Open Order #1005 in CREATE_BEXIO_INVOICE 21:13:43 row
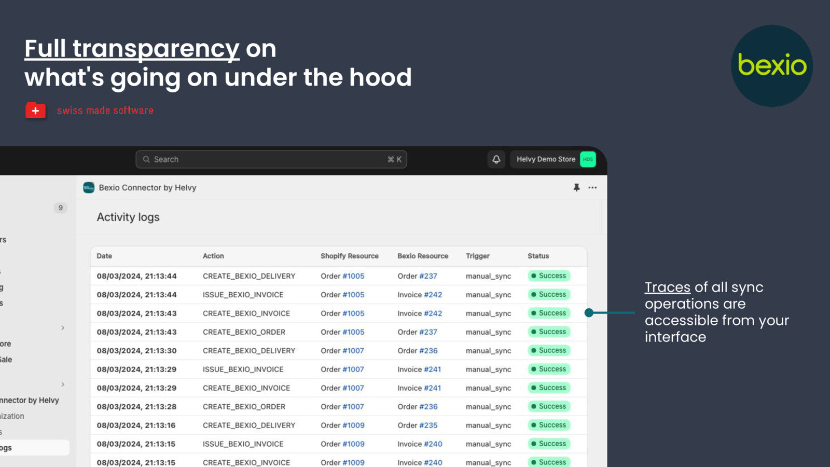Viewport: 830px width, 467px height. (353, 313)
